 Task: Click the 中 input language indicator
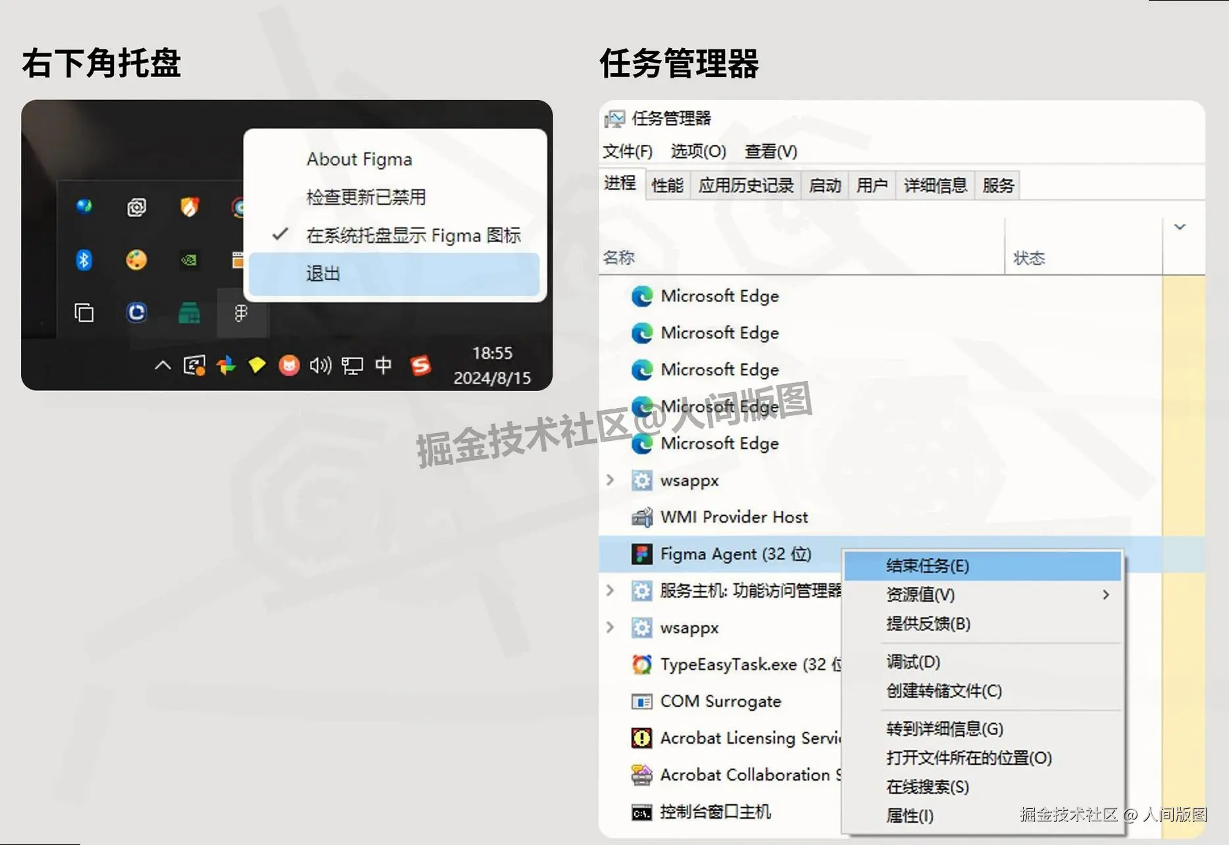click(x=384, y=365)
